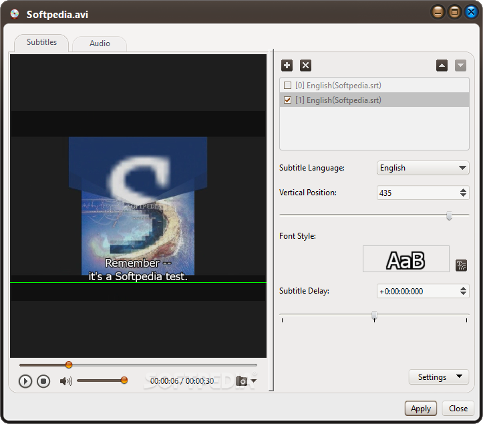Click the Subtitle Delay time field
Screen dimensions: 483x424
pos(418,291)
